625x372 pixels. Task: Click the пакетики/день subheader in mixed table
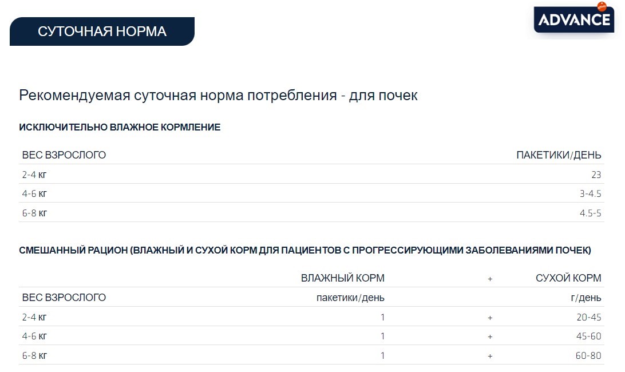350,298
